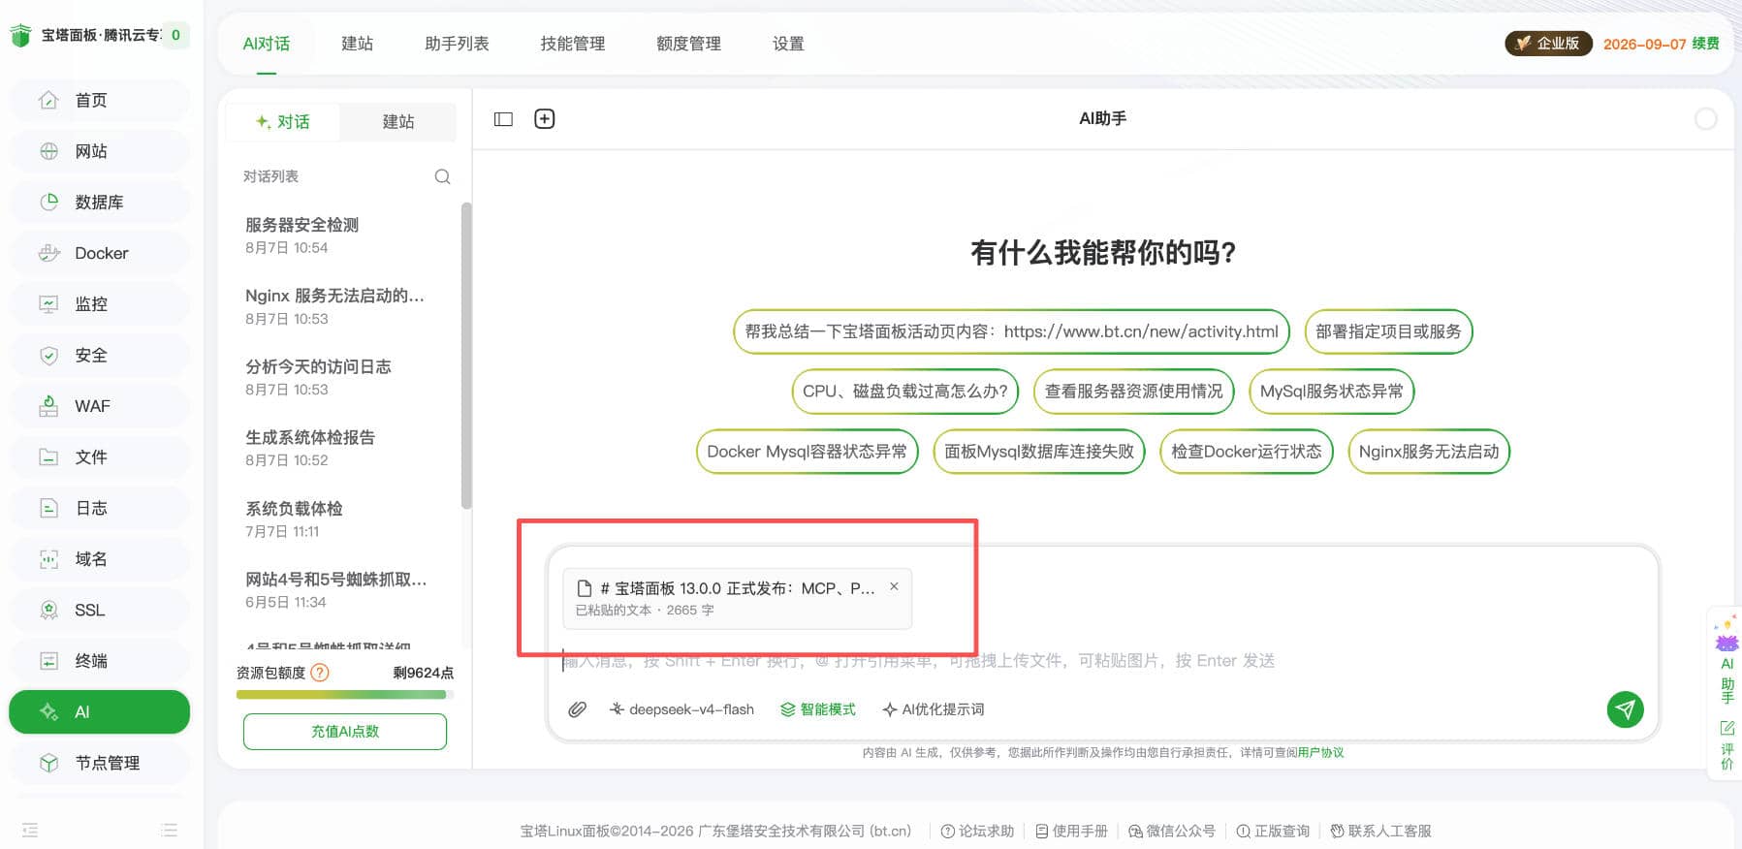
Task: Click the conversation list scrollbar
Action: [466, 356]
